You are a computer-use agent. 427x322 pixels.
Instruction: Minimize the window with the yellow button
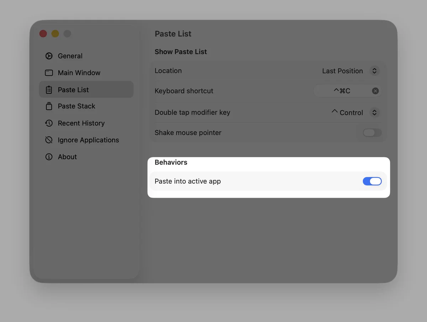pos(55,34)
